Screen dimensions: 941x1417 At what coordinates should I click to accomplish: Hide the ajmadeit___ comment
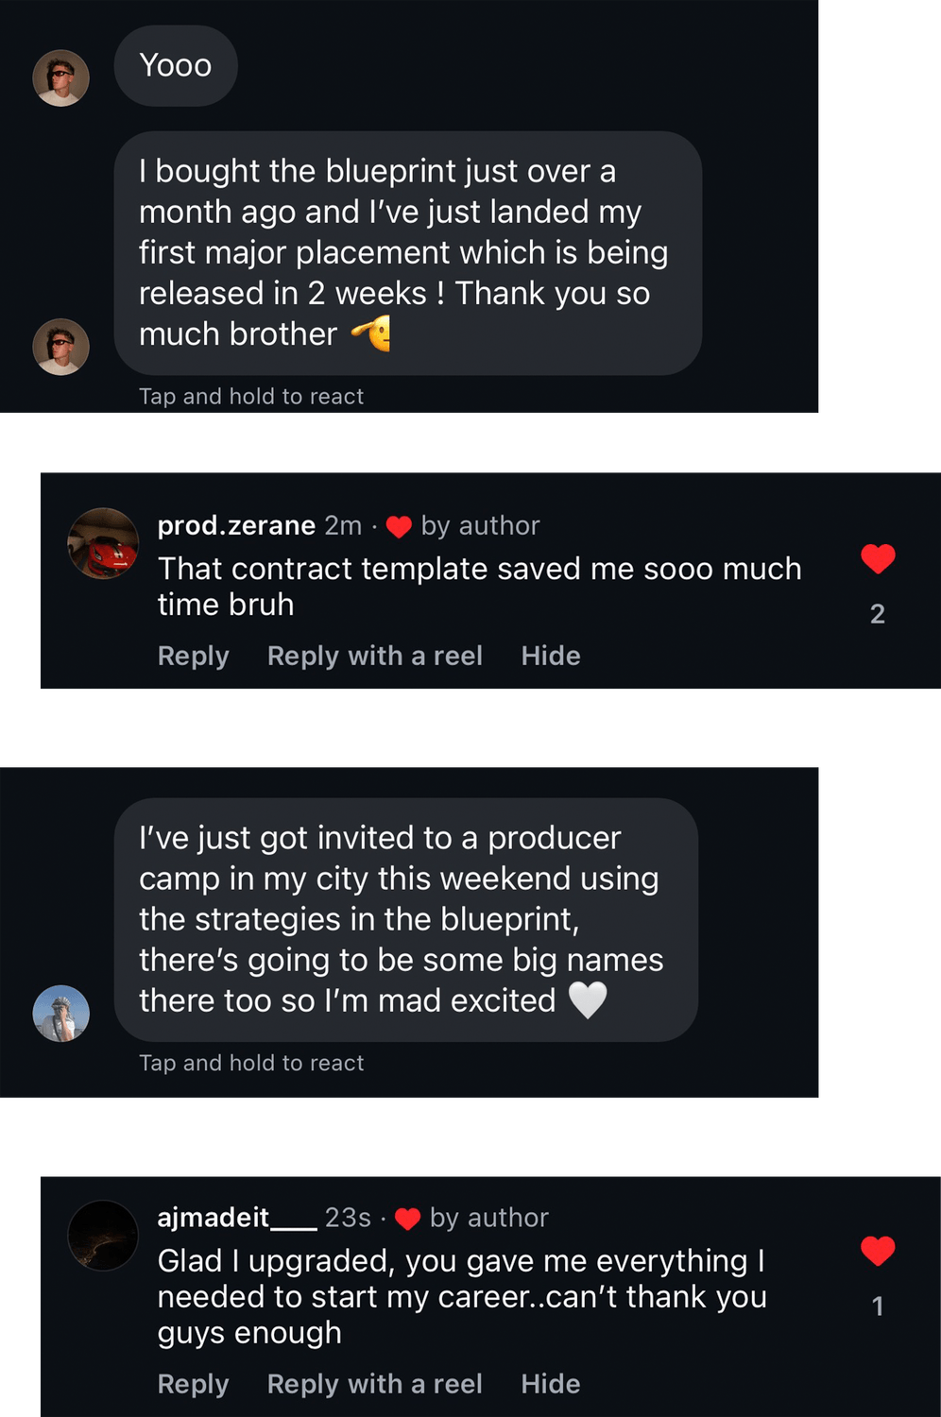coord(551,1384)
